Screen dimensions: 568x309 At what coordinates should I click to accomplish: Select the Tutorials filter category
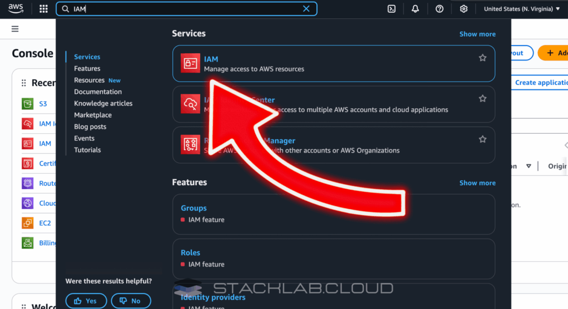pos(87,150)
